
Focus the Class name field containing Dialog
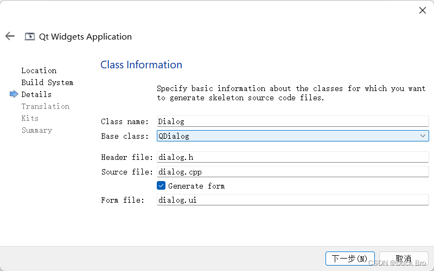293,121
